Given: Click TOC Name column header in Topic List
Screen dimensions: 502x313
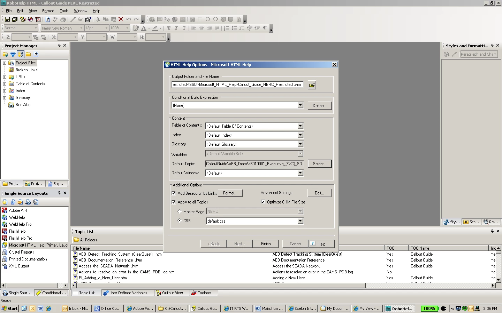Looking at the screenshot, I should (x=448, y=248).
